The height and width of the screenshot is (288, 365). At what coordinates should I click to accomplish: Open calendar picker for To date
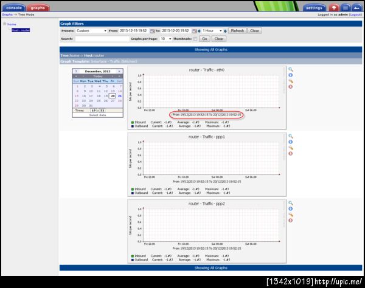[195, 31]
